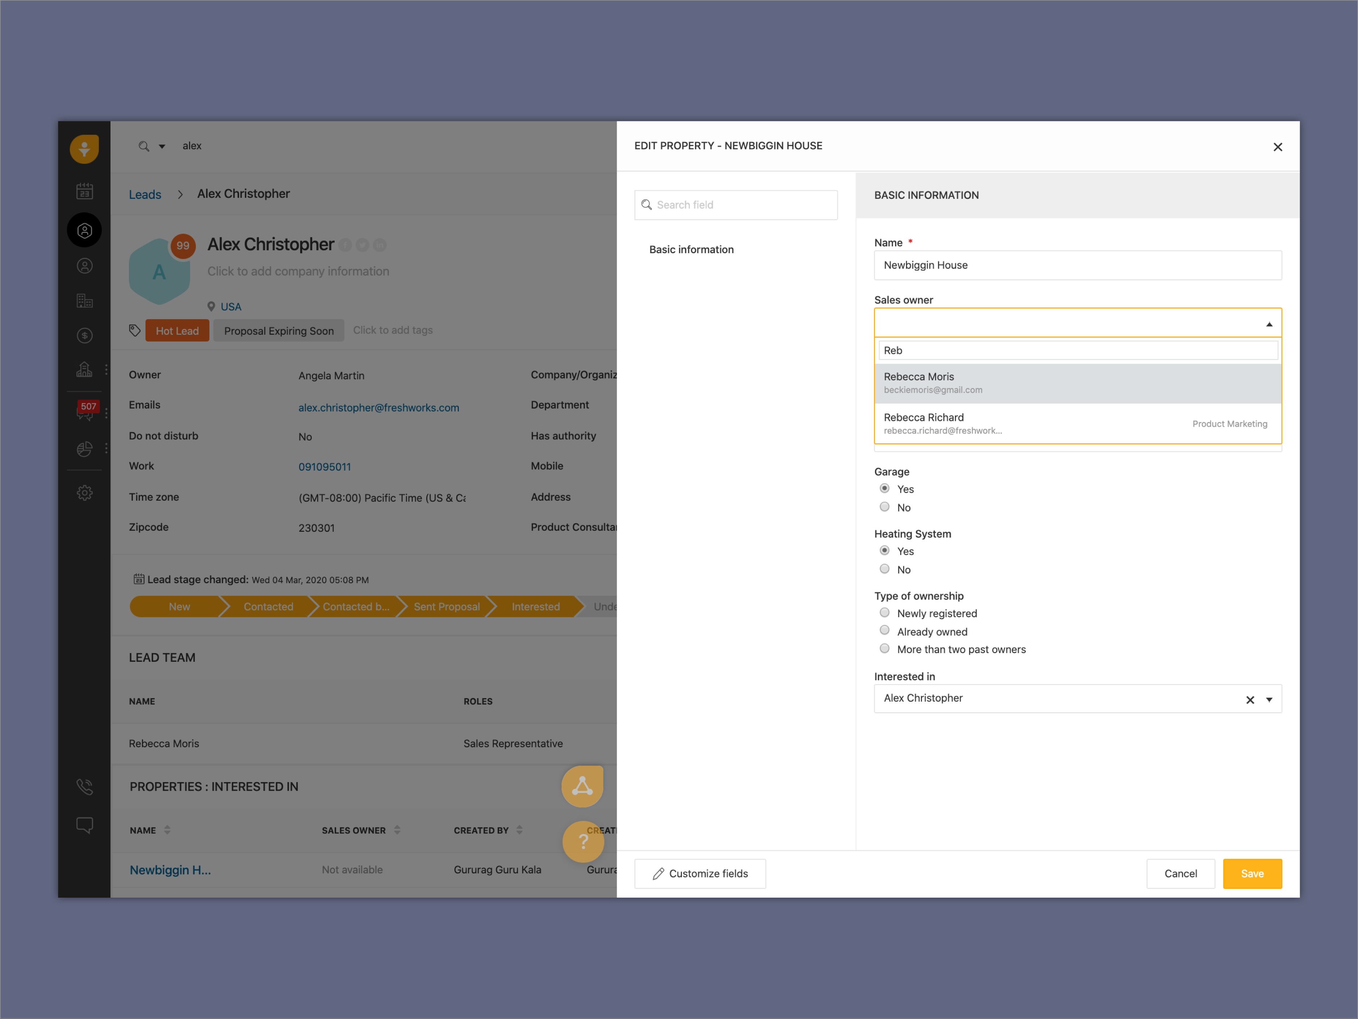Click the Customize fields button

coord(700,873)
